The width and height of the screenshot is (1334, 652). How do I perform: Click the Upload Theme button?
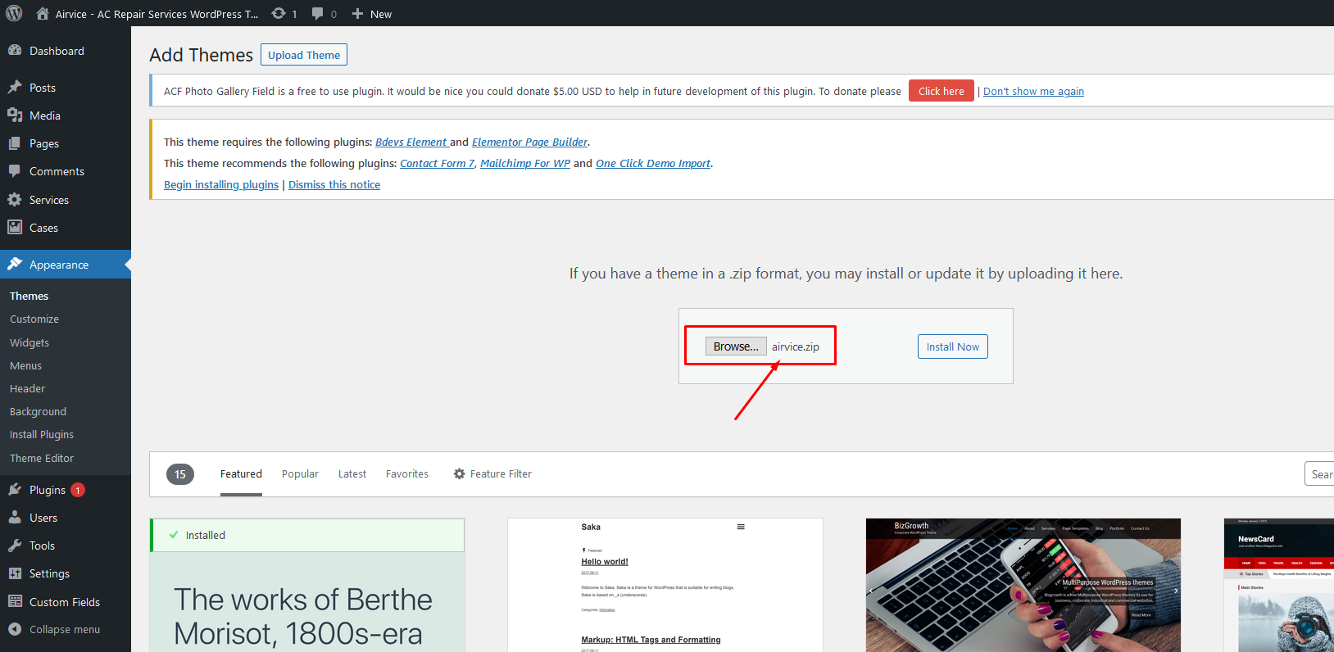(x=304, y=55)
